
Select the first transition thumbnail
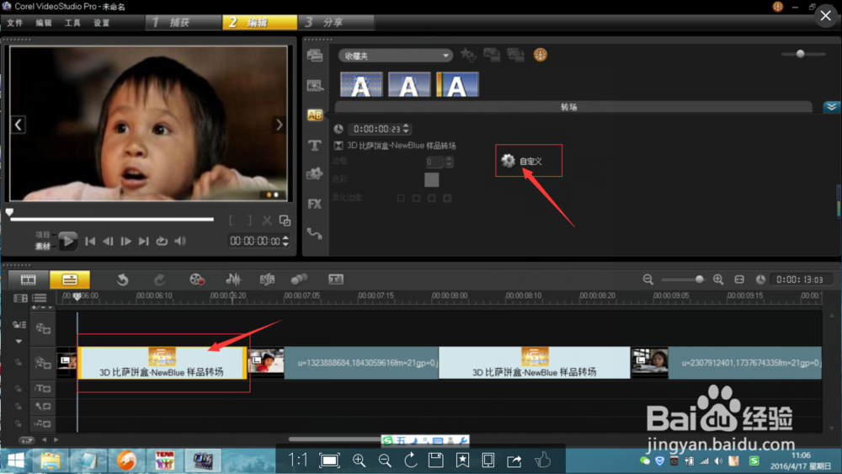coord(361,84)
